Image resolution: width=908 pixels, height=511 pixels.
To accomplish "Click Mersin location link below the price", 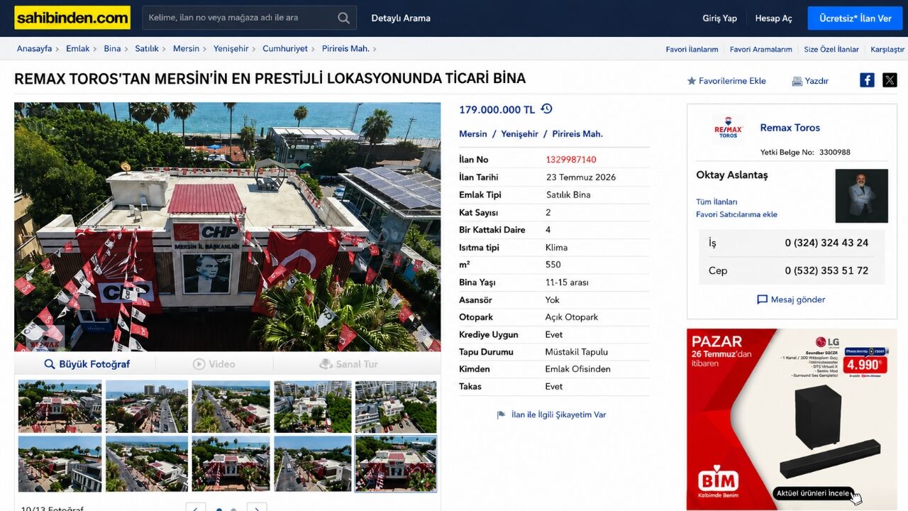I will (x=473, y=134).
